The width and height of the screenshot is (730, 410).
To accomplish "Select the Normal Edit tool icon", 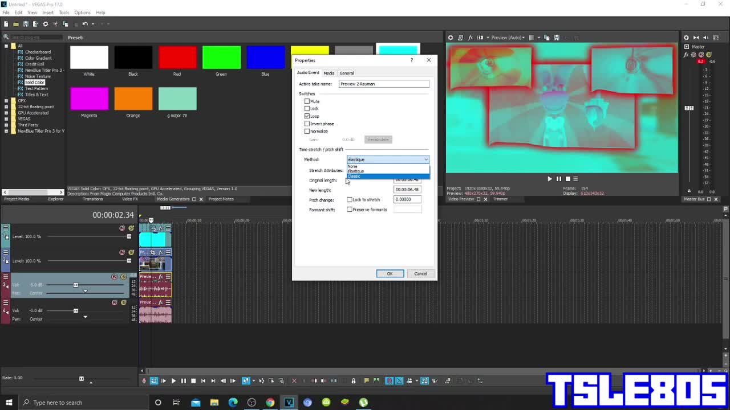I will 246,381.
